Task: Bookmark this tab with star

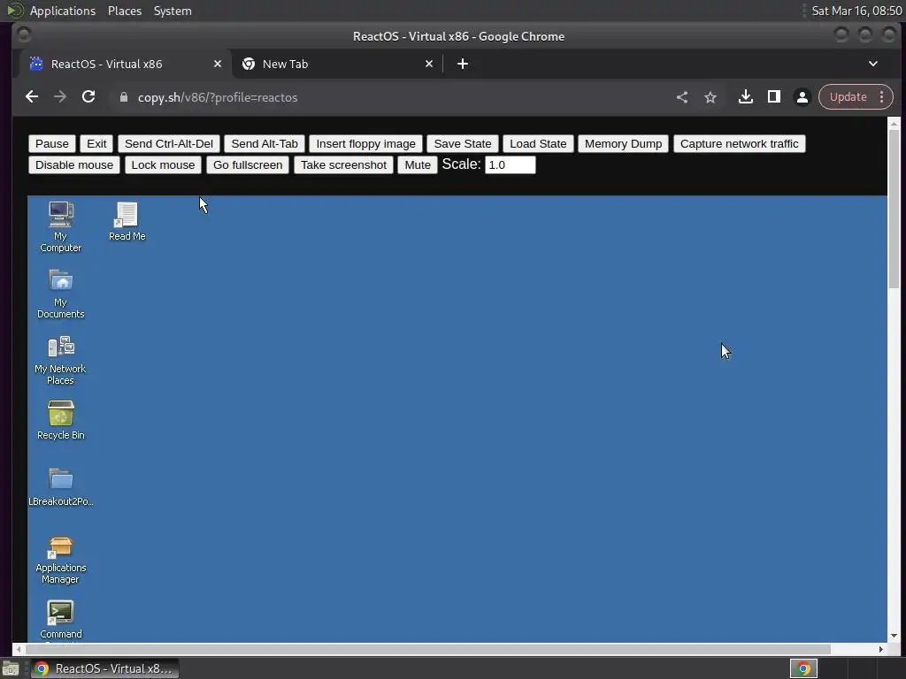Action: click(710, 97)
